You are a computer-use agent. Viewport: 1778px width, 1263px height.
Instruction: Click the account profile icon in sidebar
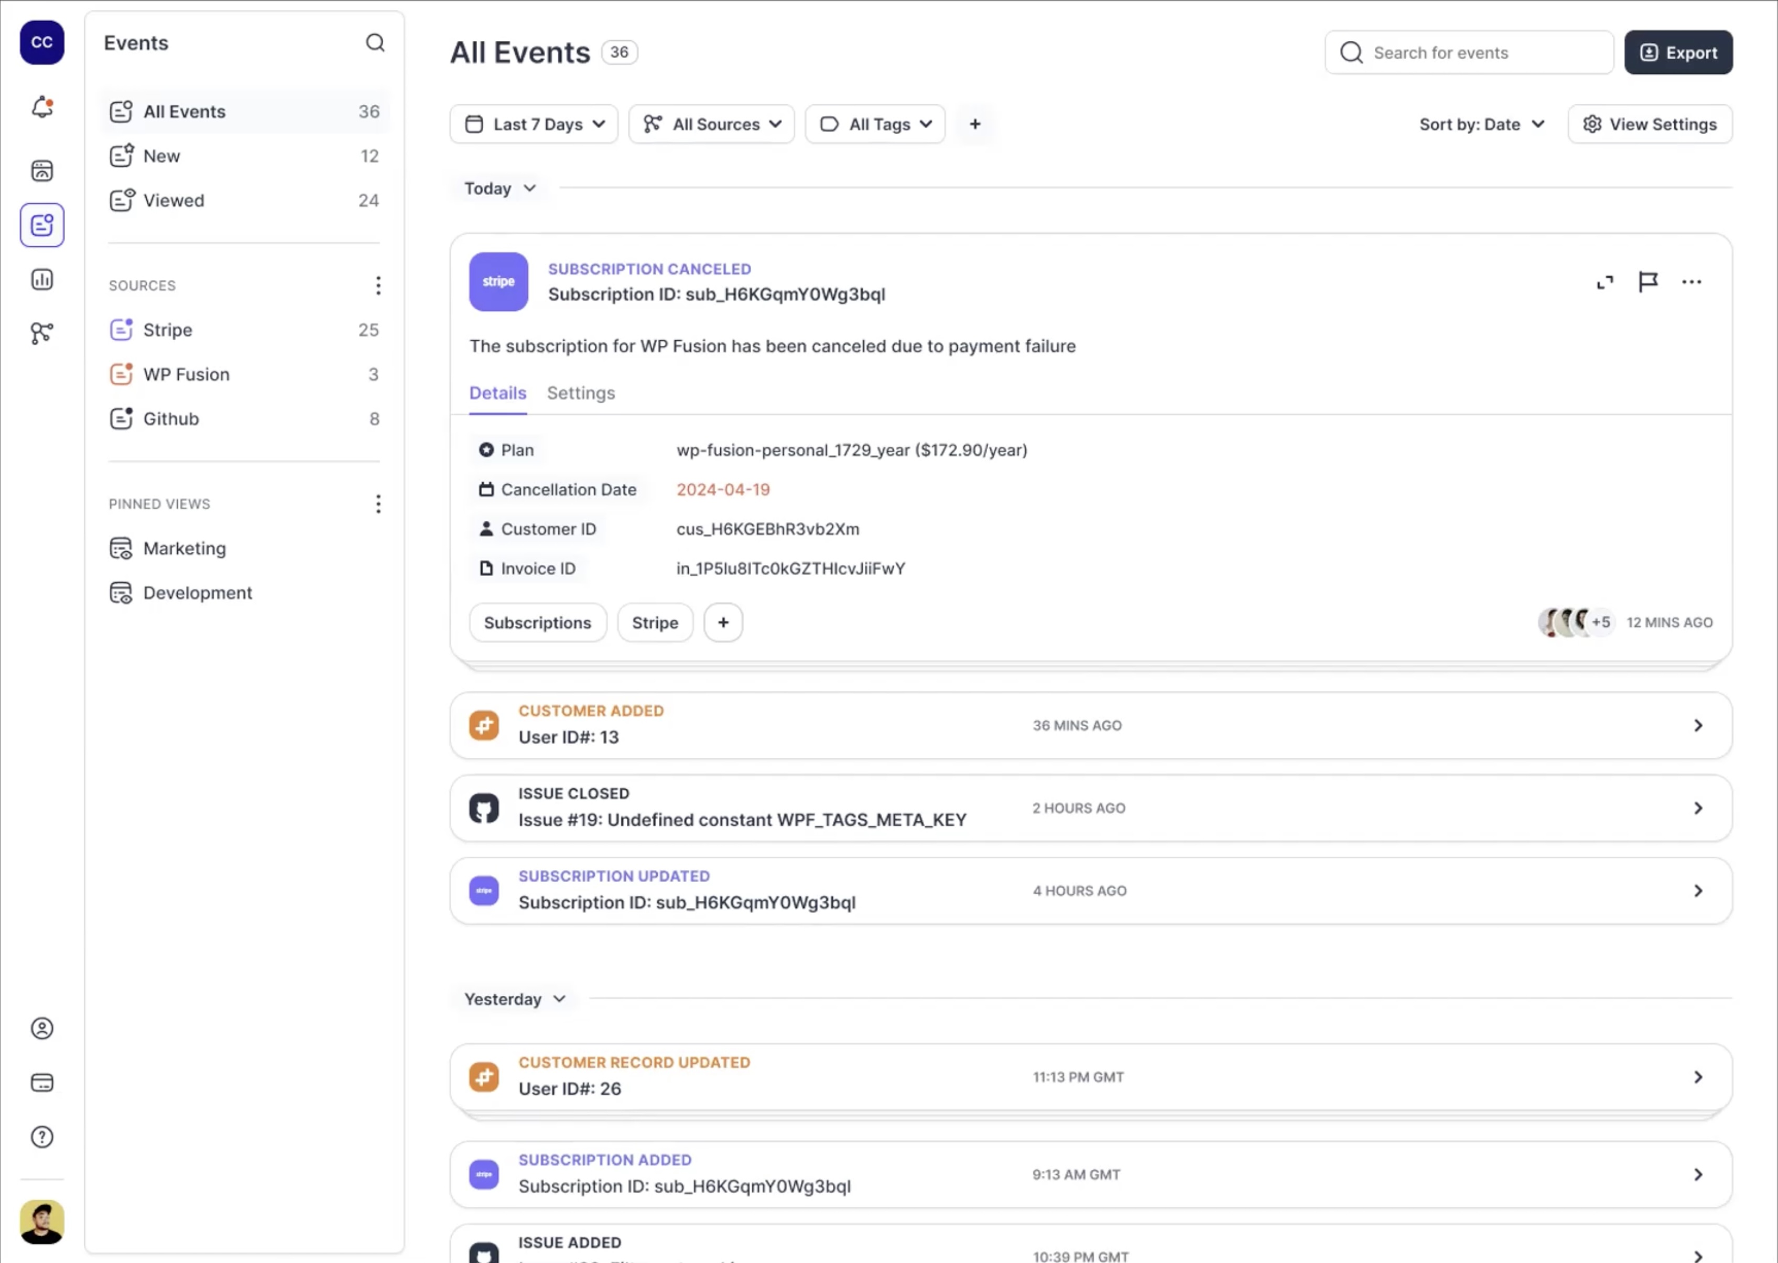41,1028
